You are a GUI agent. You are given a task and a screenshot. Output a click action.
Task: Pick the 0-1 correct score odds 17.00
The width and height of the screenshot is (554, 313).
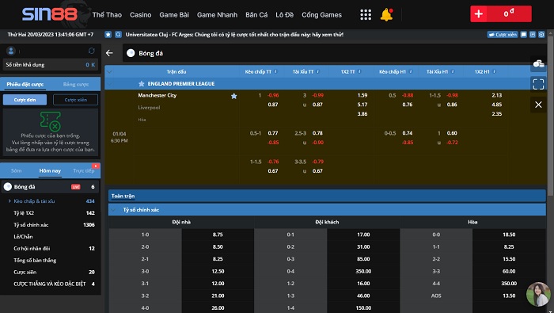pos(363,235)
